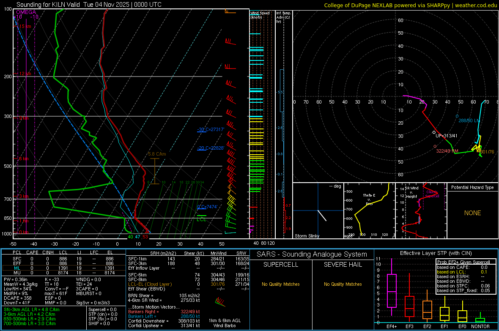This screenshot has width=499, height=331.
Task: Click the Potential Hazard Type header
Action: [x=472, y=187]
